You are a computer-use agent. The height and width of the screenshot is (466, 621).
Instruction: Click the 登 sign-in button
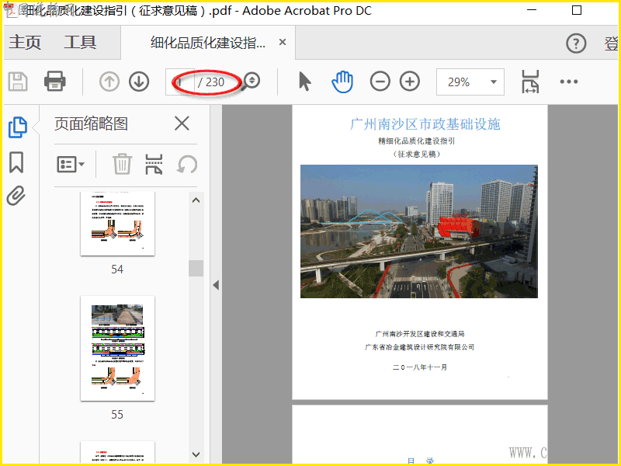611,43
